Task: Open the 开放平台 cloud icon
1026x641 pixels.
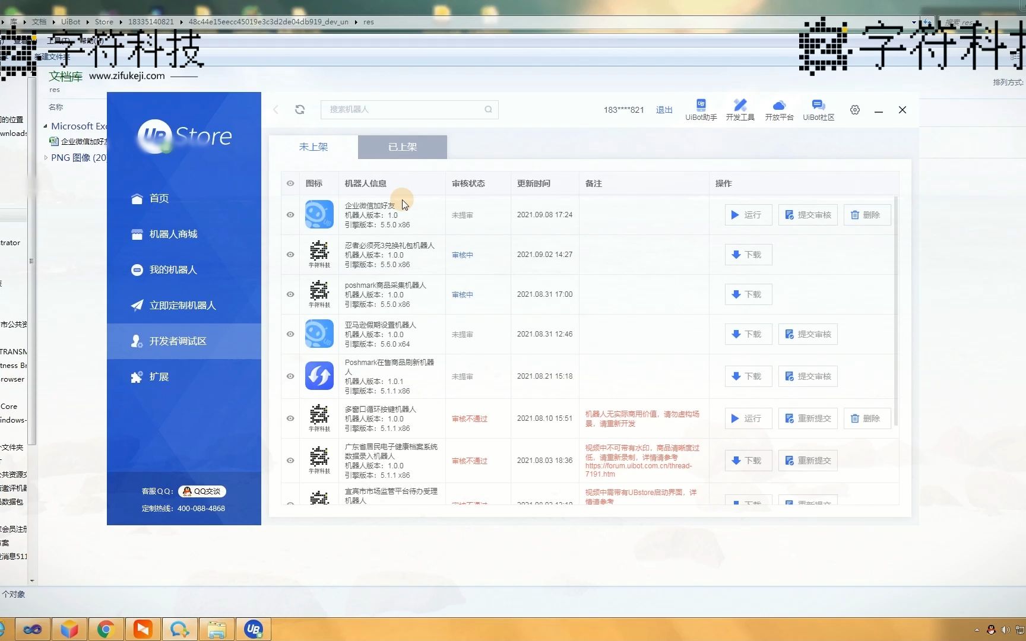Action: 779,110
